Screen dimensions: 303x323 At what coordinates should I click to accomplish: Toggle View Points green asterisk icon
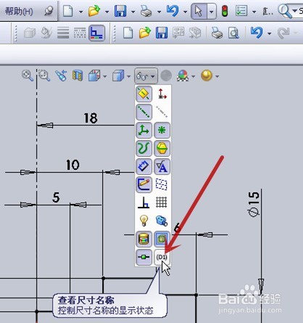click(x=162, y=130)
